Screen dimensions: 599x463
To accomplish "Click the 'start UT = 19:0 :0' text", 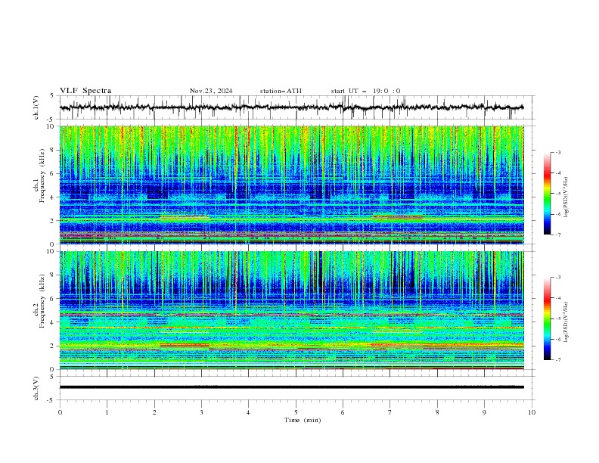I will coord(365,91).
